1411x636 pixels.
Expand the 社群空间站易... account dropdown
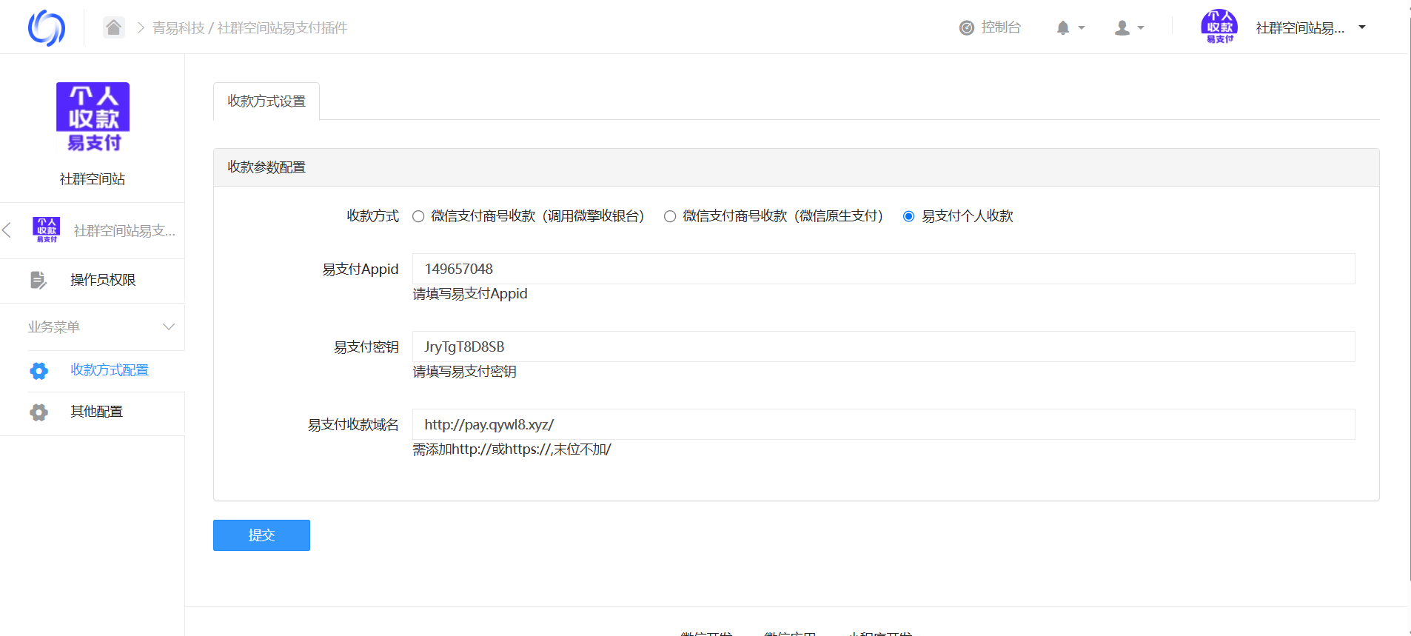coord(1362,27)
